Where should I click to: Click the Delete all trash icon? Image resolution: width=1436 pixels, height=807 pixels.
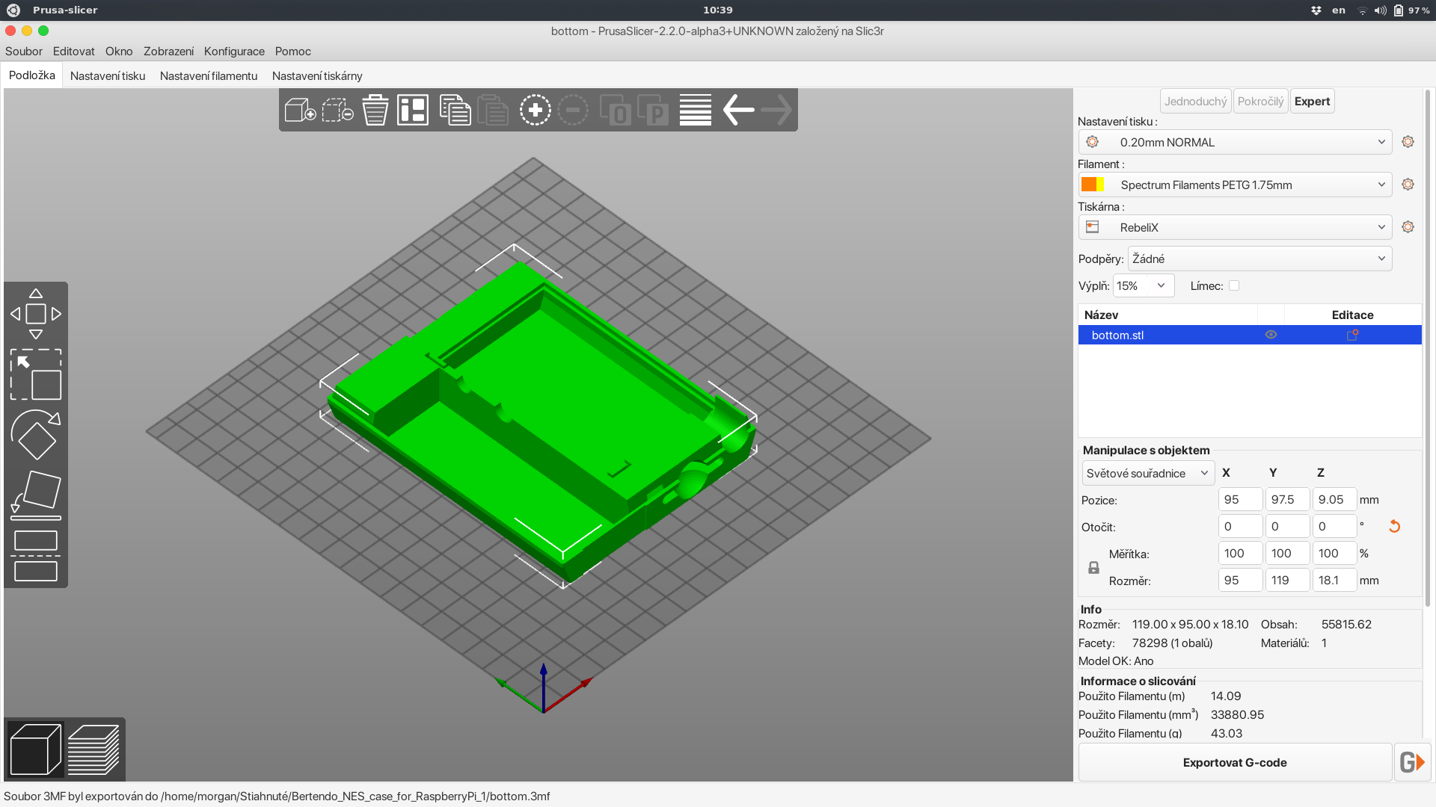tap(375, 111)
